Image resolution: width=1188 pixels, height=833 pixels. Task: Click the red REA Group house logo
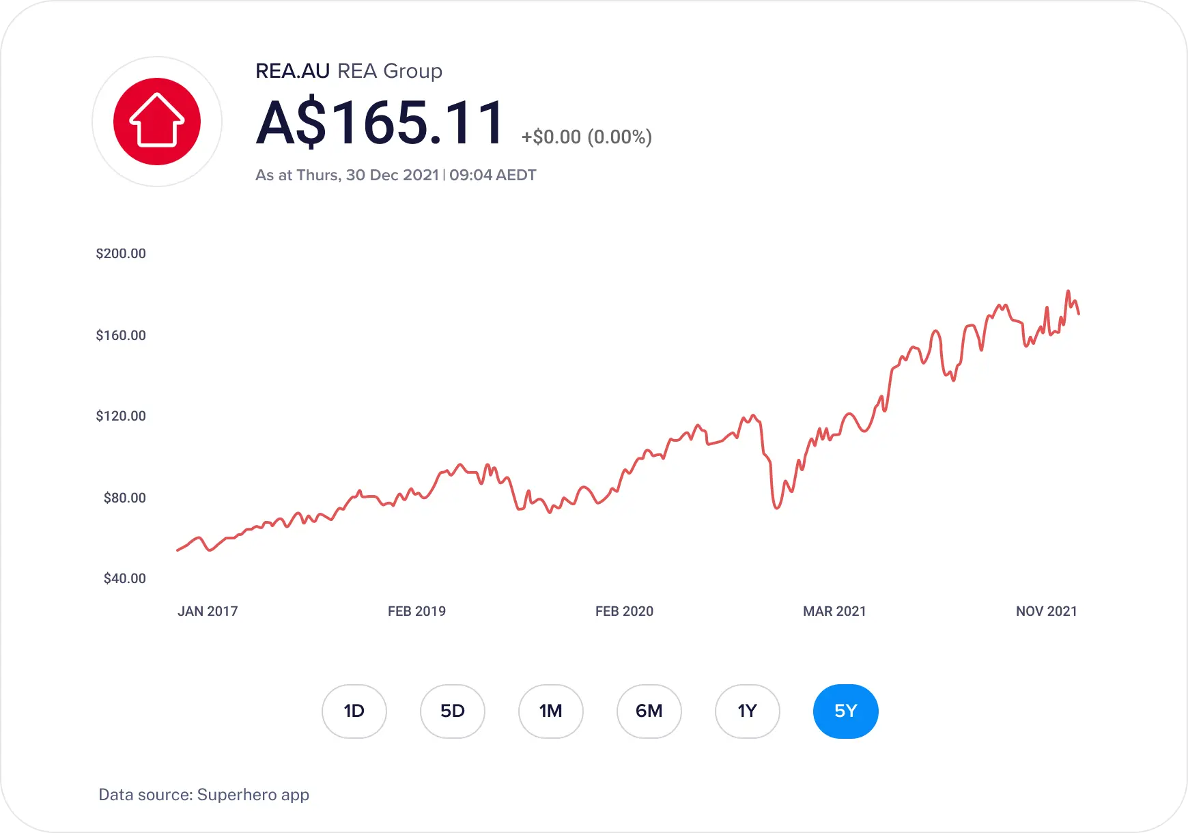tap(157, 122)
